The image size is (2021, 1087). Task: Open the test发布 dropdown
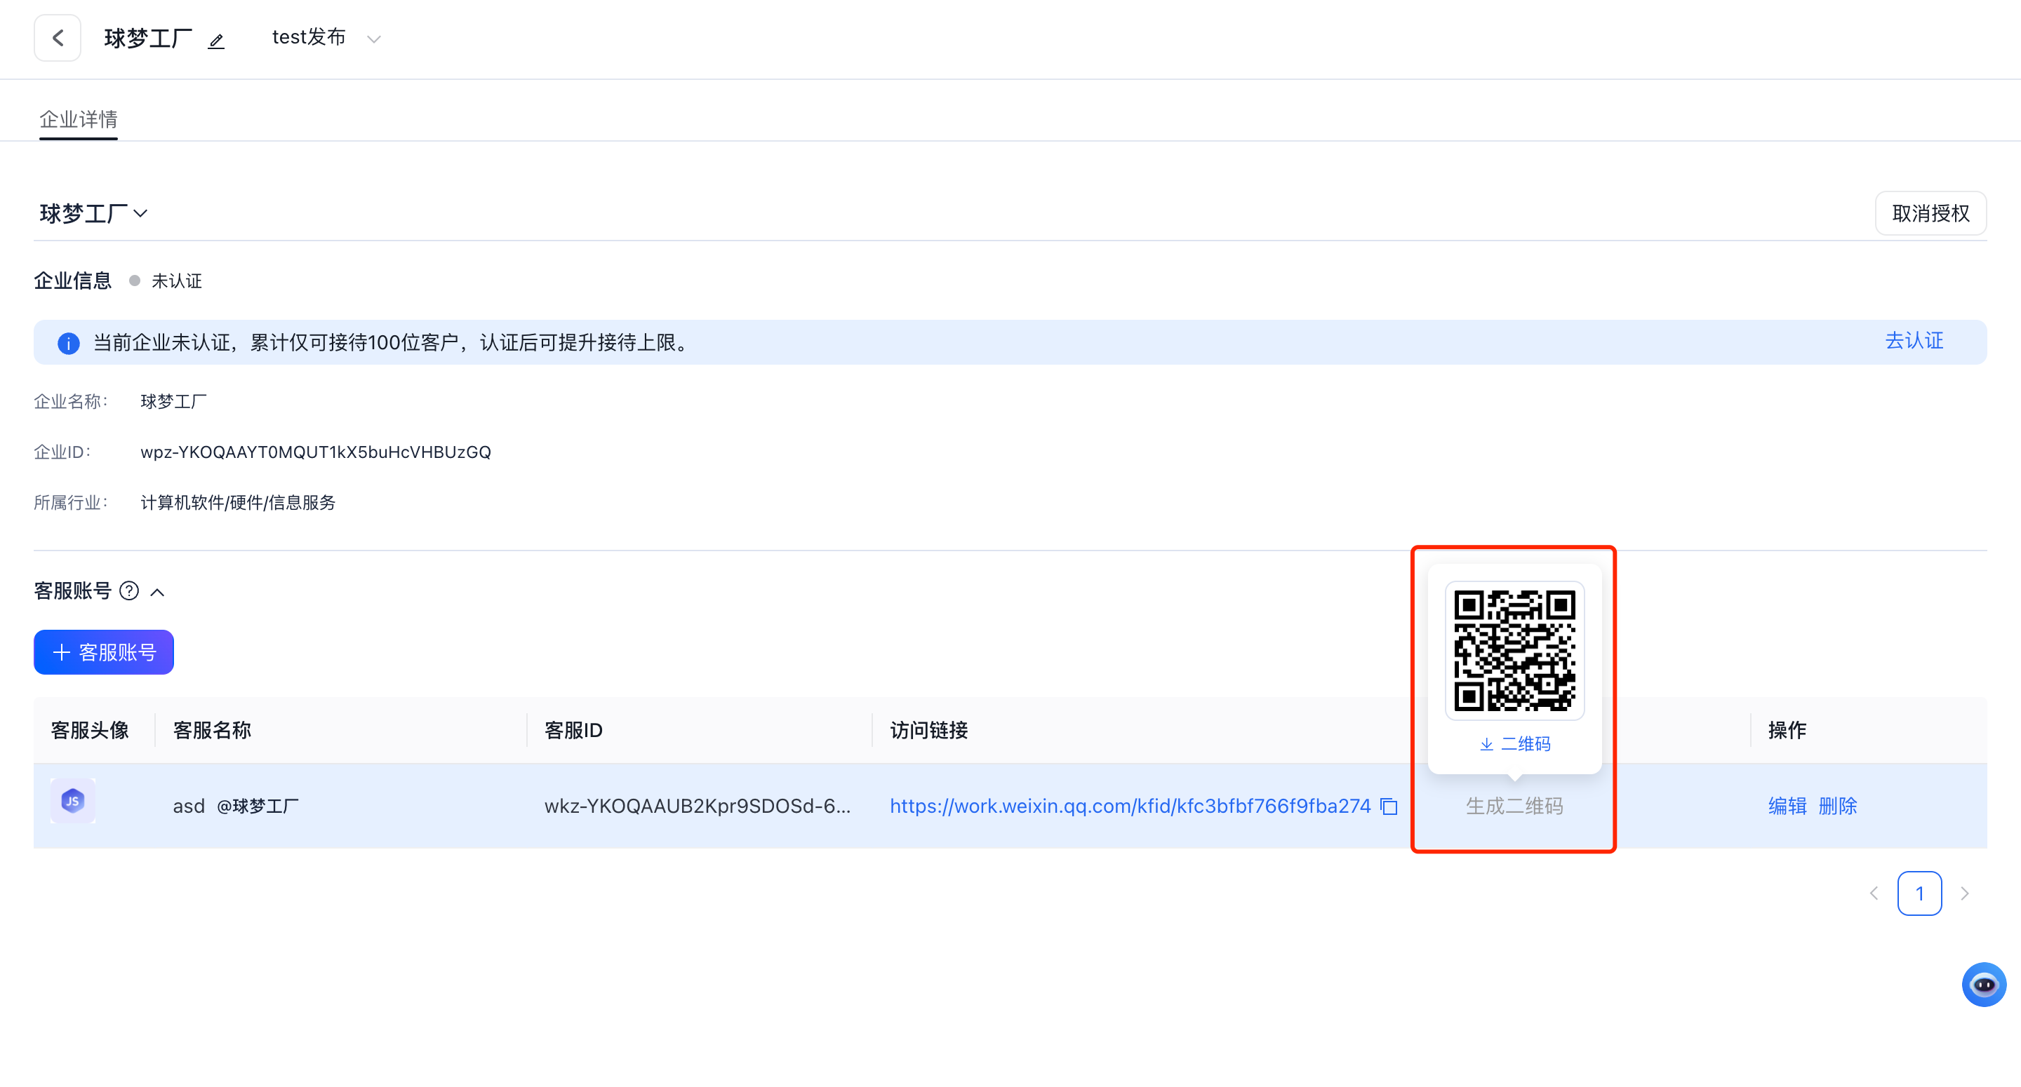point(326,38)
